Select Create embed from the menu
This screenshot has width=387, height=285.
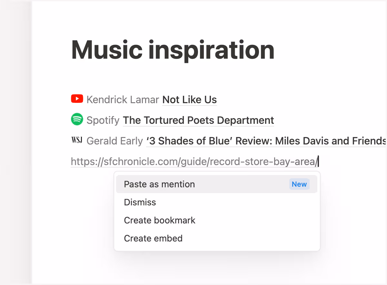coord(153,238)
